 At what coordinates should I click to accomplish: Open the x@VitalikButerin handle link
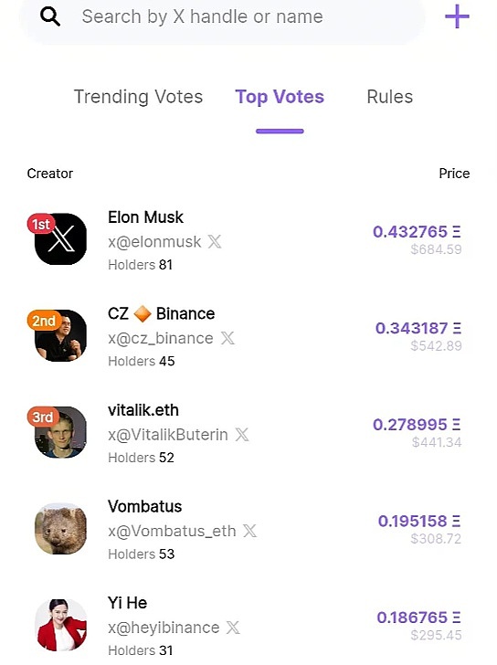[x=168, y=435]
